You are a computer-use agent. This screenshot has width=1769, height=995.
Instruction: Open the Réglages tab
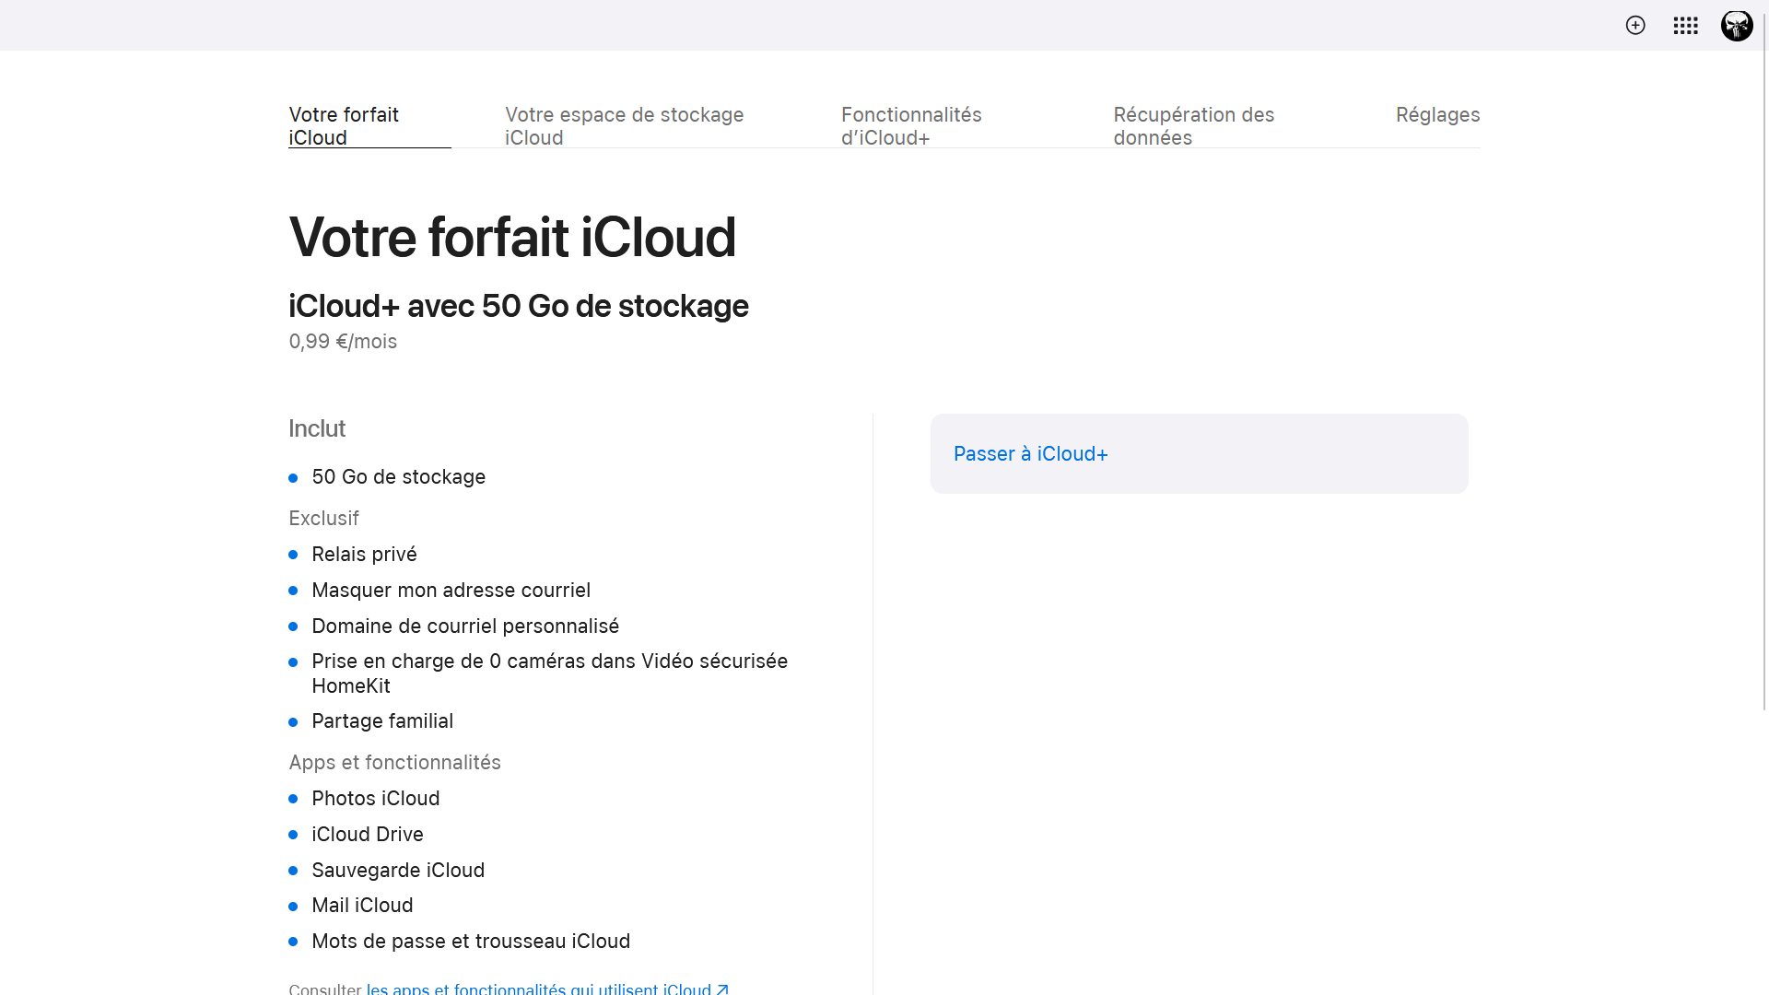(x=1437, y=115)
